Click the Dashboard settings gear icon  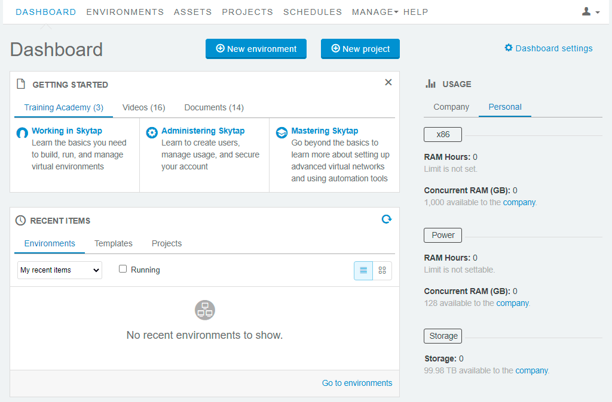tap(509, 48)
